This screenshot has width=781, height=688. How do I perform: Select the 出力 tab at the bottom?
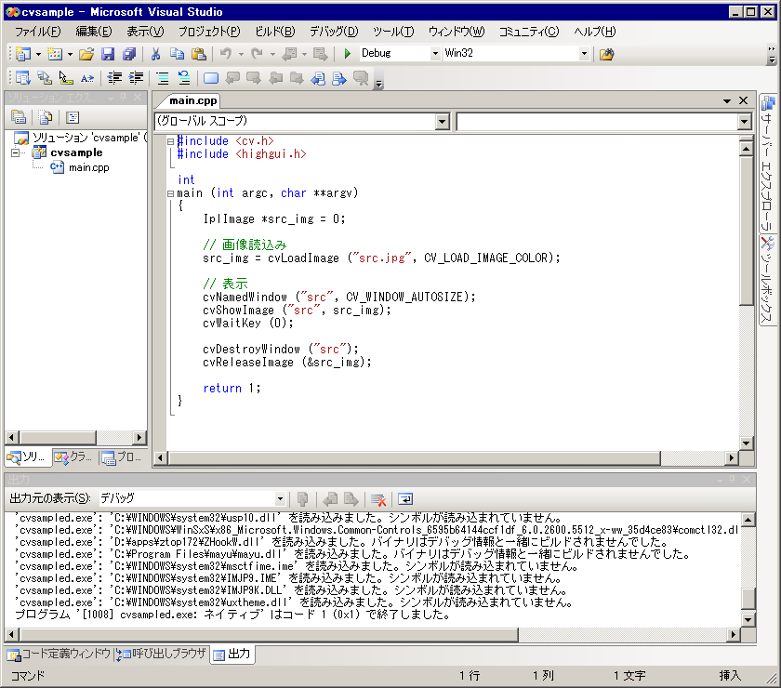pyautogui.click(x=232, y=655)
